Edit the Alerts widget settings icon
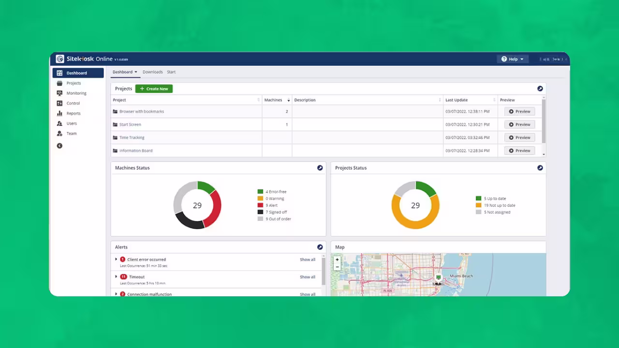619x348 pixels. point(320,247)
